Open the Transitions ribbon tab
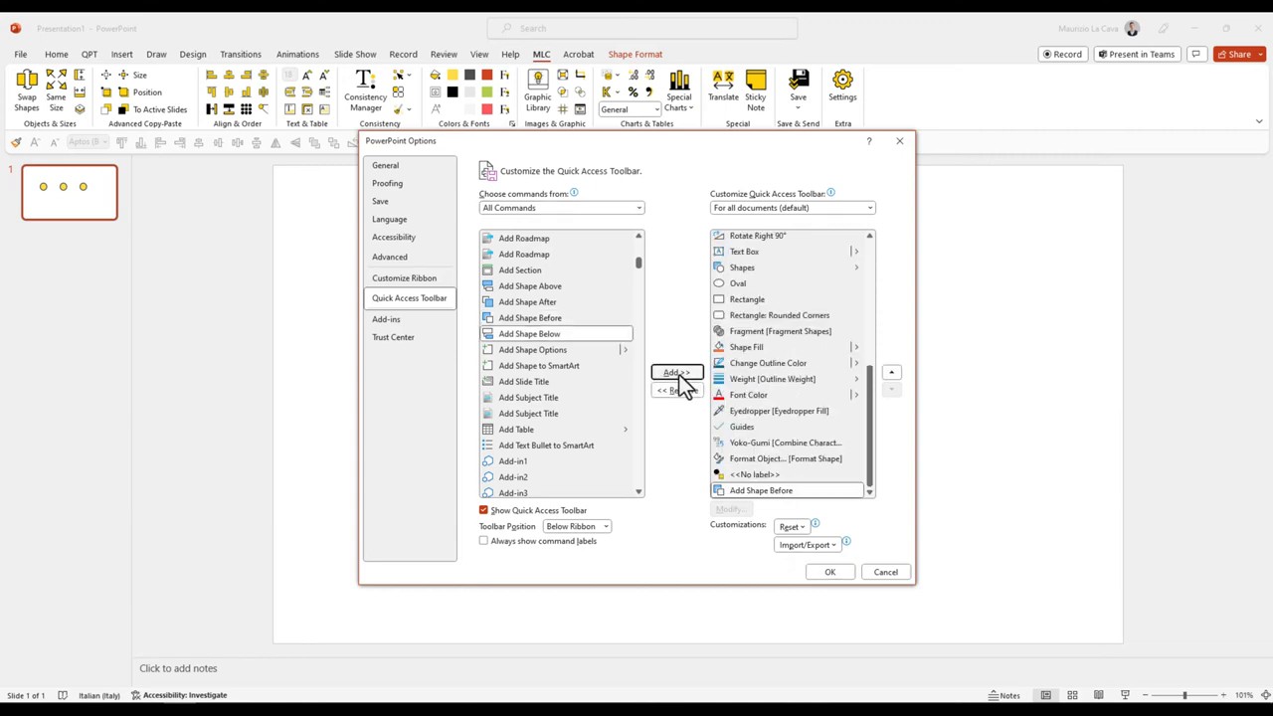 241,55
